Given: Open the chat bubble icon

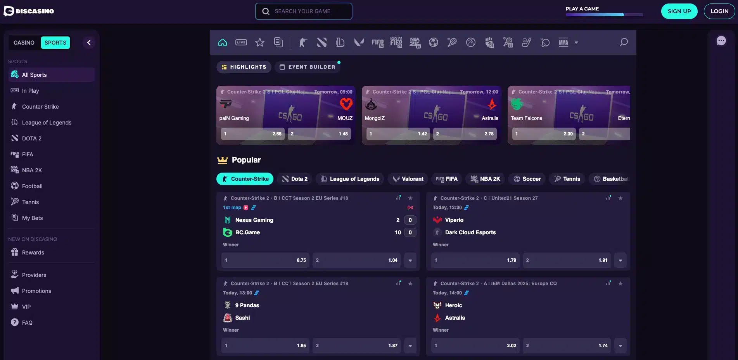Looking at the screenshot, I should click(x=721, y=41).
